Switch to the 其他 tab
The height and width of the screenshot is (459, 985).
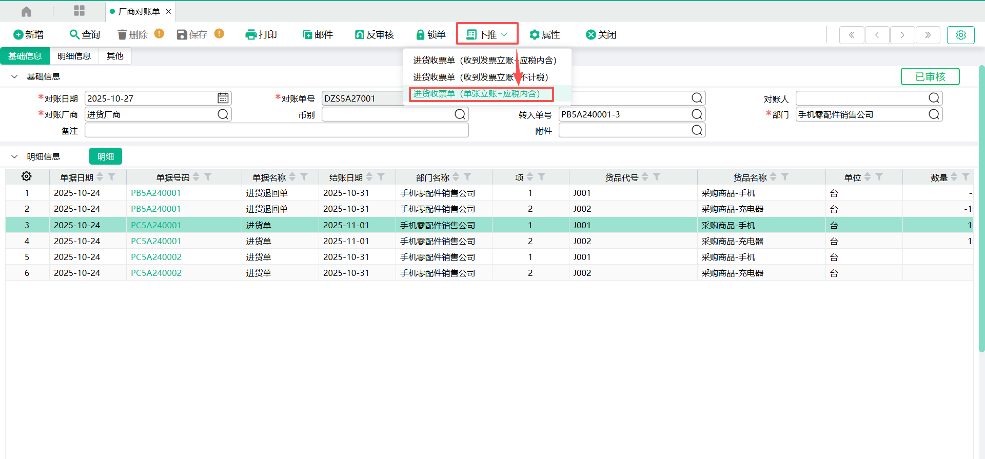[114, 56]
